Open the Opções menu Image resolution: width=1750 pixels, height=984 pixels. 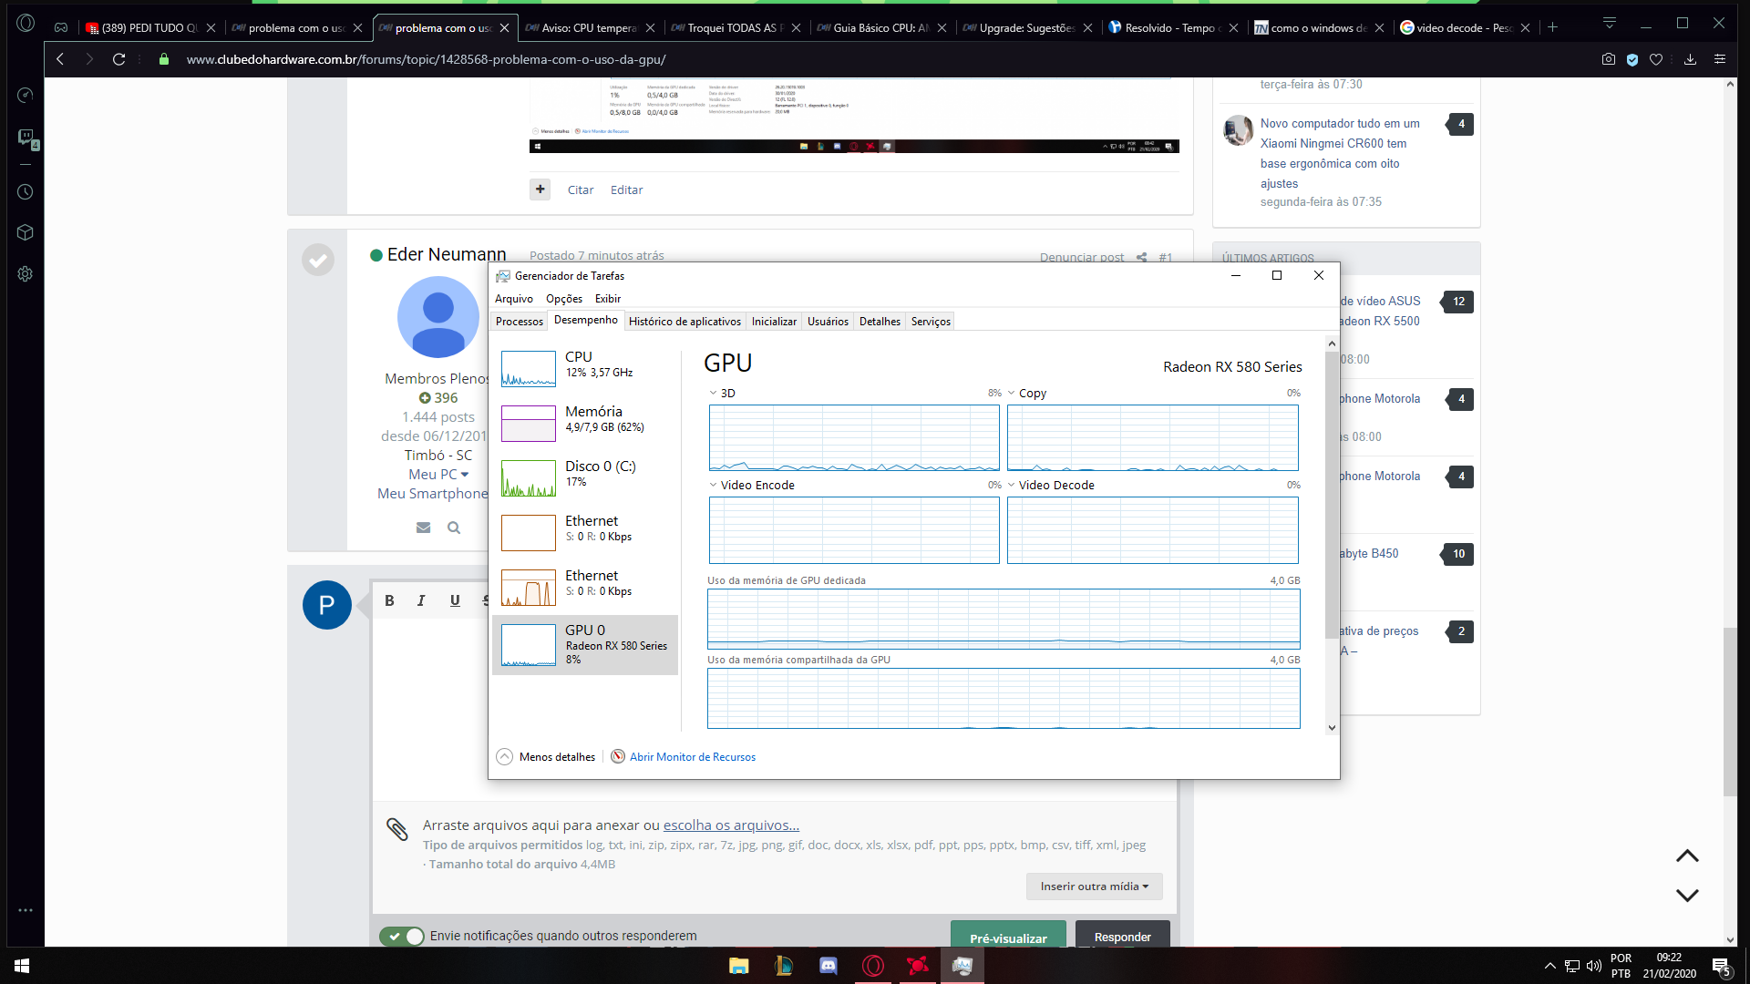tap(564, 299)
